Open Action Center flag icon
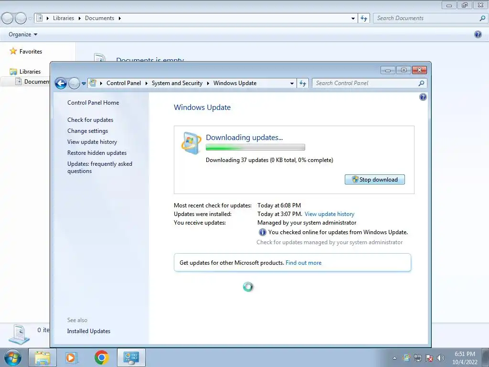 [x=429, y=358]
